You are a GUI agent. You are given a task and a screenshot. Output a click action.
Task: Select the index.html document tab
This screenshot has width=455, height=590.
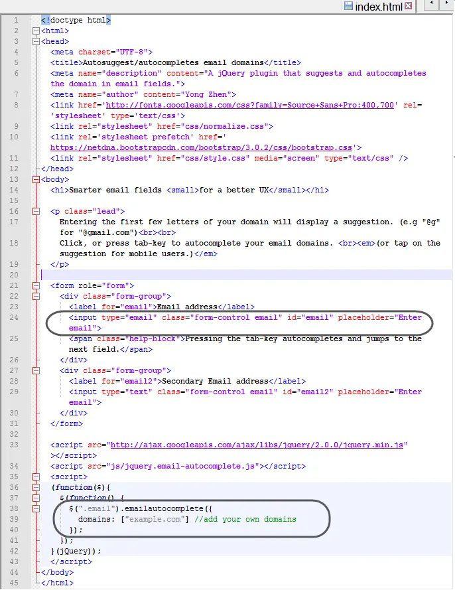(x=378, y=7)
